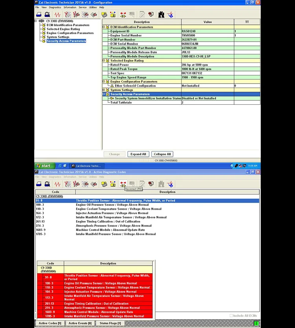This screenshot has width=295, height=328.
Task: Select System Settings in the left tree
Action: pos(58,37)
